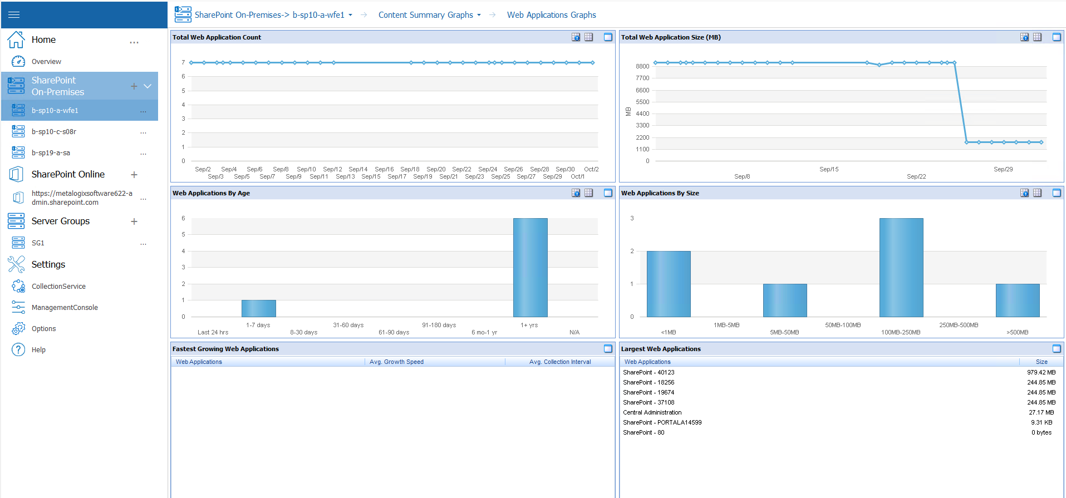1066x498 pixels.
Task: Open the hamburger menu in sidebar header
Action: 14,15
